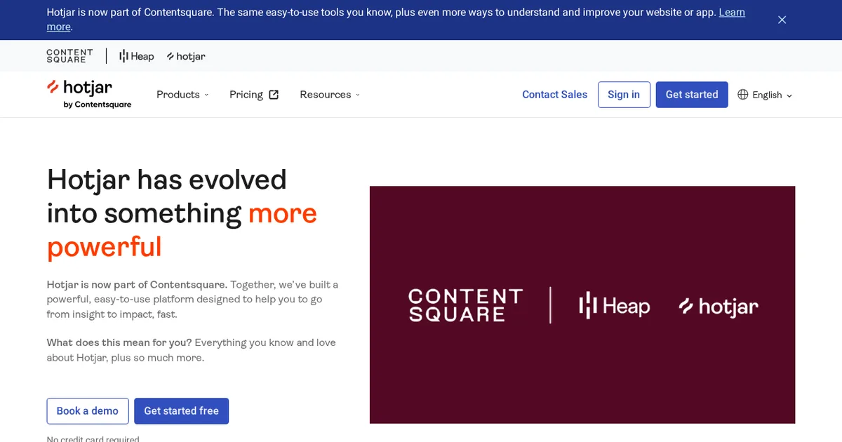This screenshot has width=842, height=442.
Task: Click the globe language icon
Action: (743, 95)
